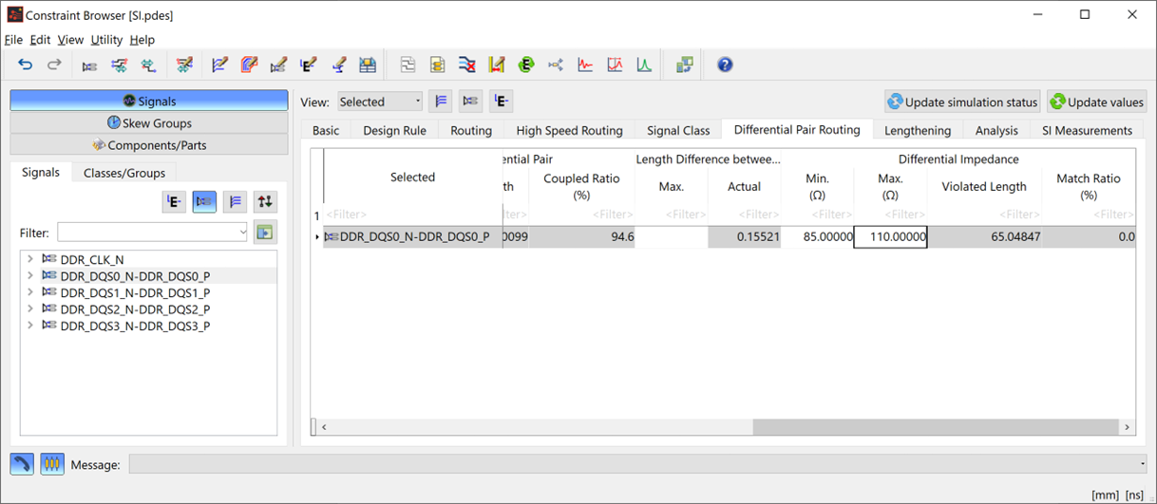Click the blue Help question mark icon
1157x504 pixels.
[x=725, y=65]
